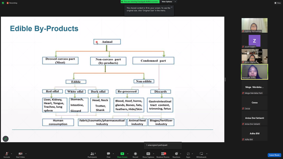Click the 'Edible By-Products' slide title

(44, 28)
